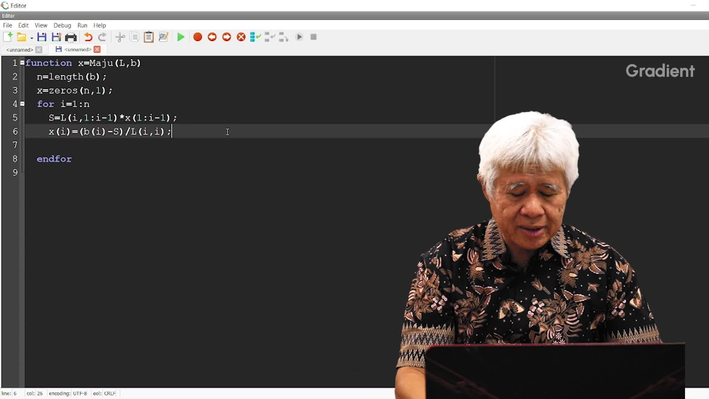The image size is (709, 399).
Task: Create a new script file
Action: coord(8,37)
